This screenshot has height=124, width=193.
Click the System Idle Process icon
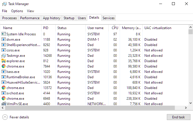(x=4, y=34)
